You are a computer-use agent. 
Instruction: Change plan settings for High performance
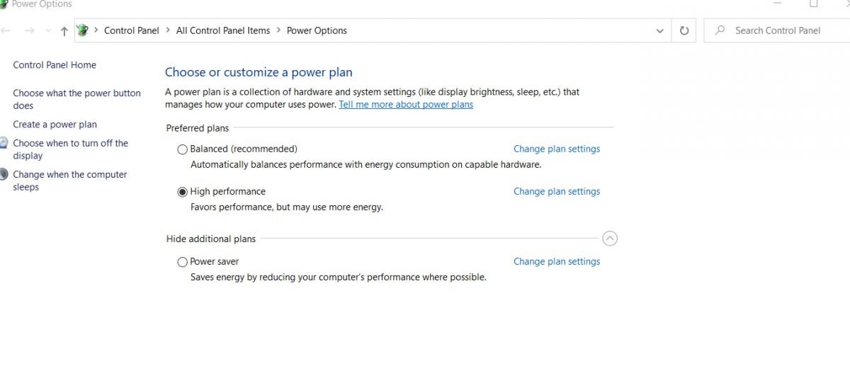[x=557, y=192]
